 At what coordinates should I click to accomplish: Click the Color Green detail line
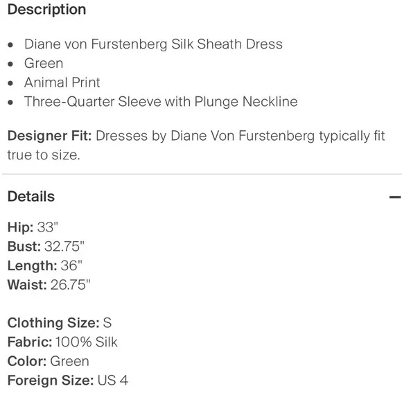(49, 361)
